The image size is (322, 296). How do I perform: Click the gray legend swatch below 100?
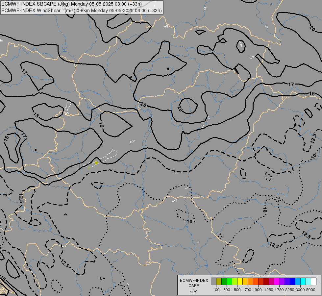point(213,282)
